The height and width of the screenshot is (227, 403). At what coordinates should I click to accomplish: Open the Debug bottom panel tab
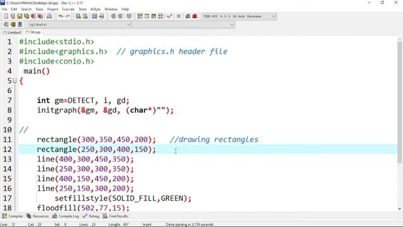point(91,216)
